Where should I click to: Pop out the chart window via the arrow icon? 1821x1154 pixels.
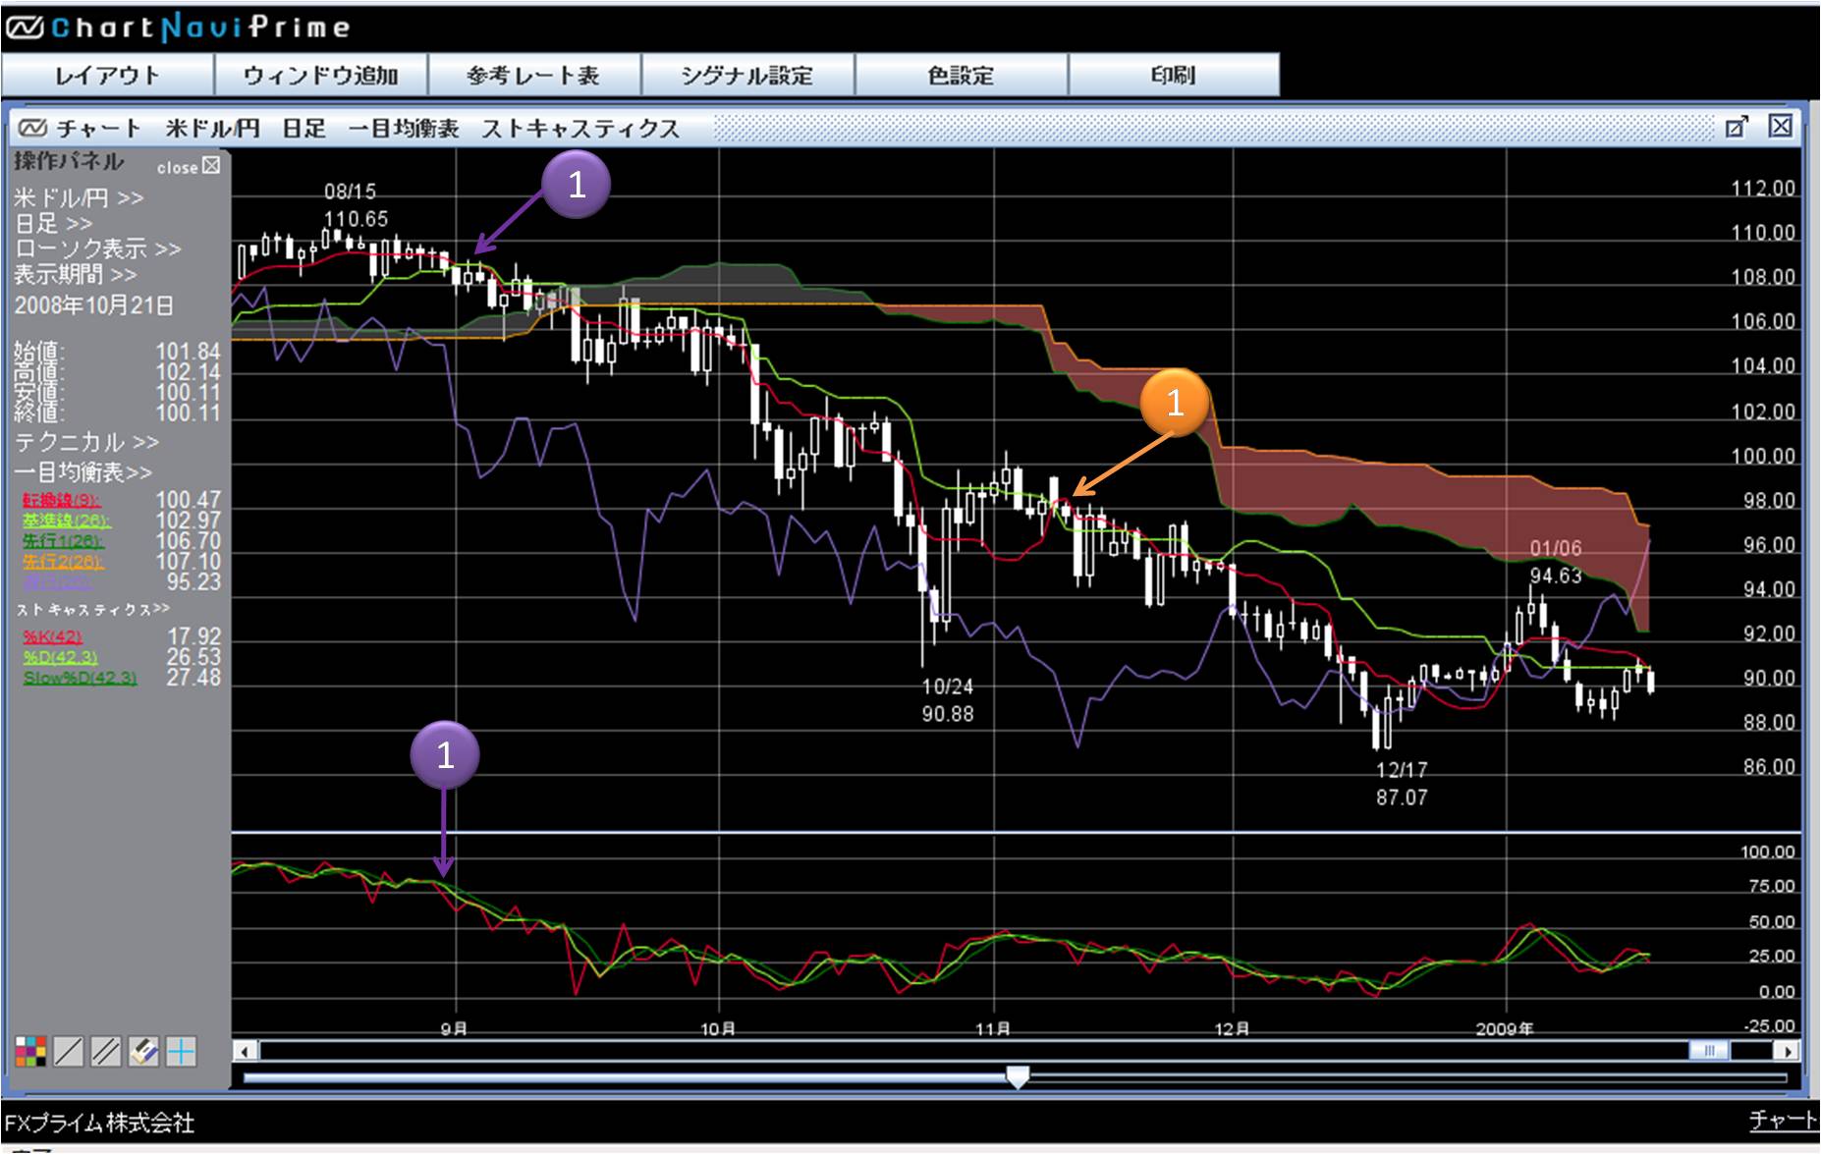click(1737, 126)
